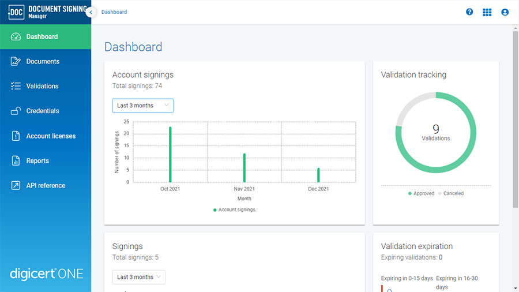Expand the Signings Last 3 months dropdown
The width and height of the screenshot is (519, 292).
[138, 277]
